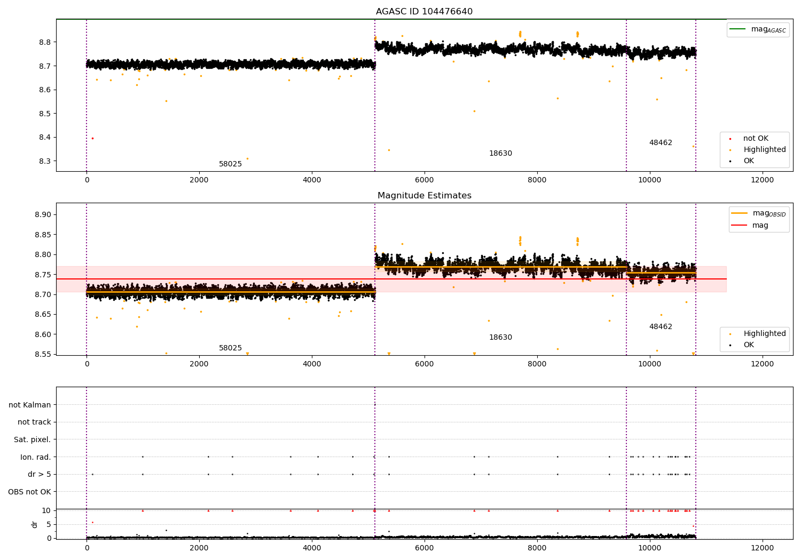Select 'not OK' legend entry in top plot
This screenshot has height=560, width=801.
pos(756,139)
